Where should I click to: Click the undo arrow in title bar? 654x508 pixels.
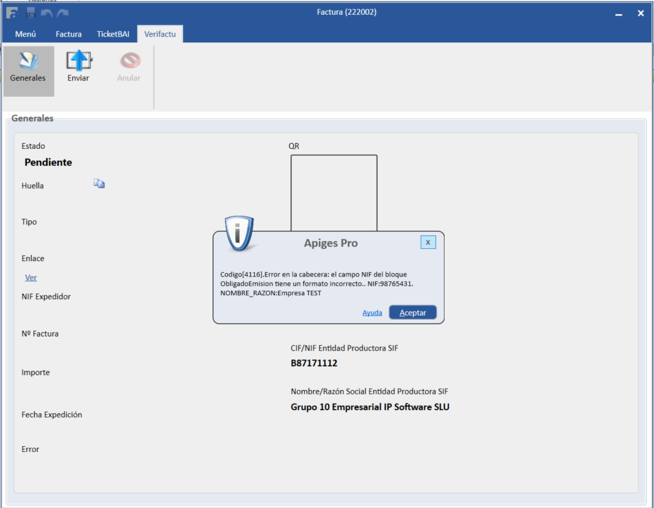46,14
